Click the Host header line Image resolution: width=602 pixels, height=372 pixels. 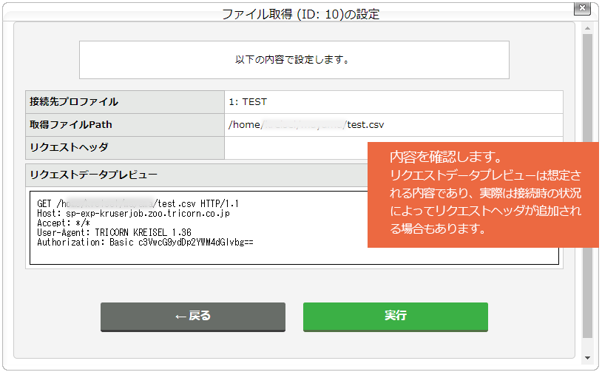tap(133, 214)
